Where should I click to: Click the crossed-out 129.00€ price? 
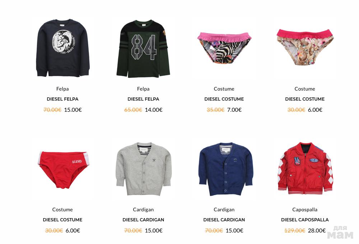(x=295, y=230)
